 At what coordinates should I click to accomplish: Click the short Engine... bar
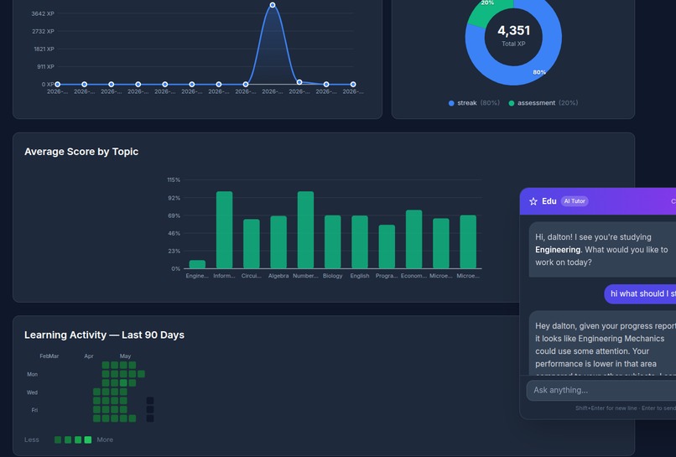pyautogui.click(x=197, y=264)
